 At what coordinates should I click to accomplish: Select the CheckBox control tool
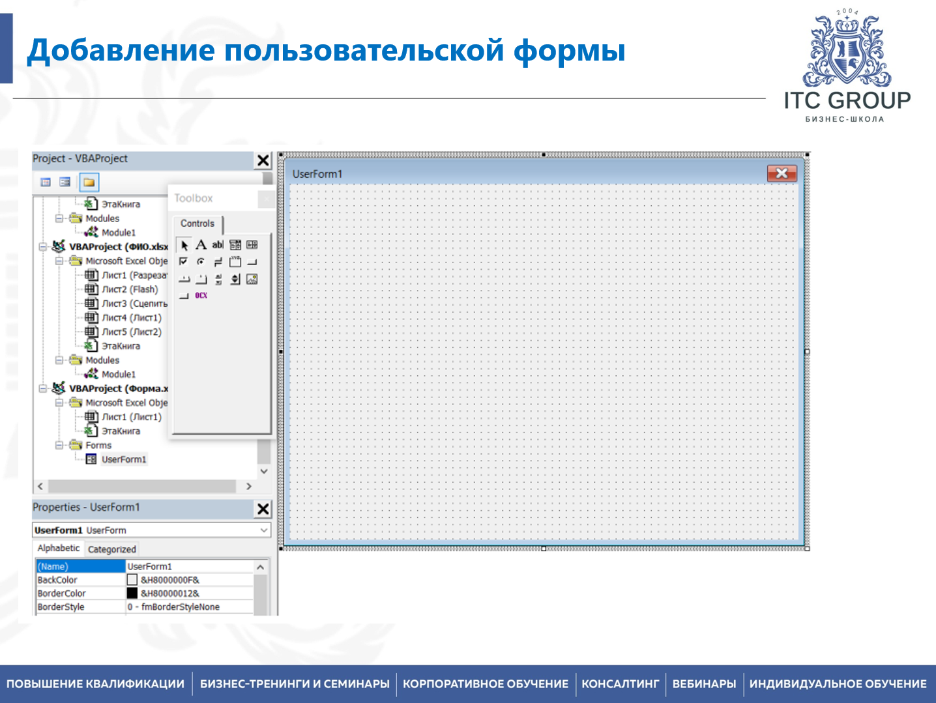(x=184, y=262)
